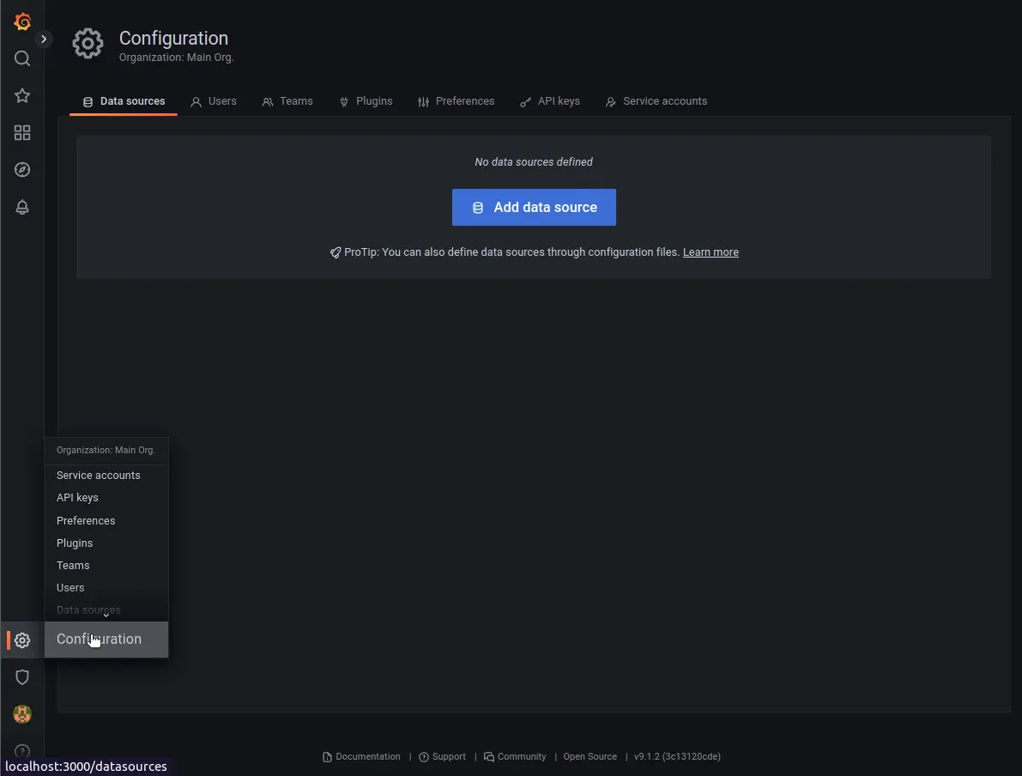
Task: Open the Help question mark icon
Action: coord(21,751)
